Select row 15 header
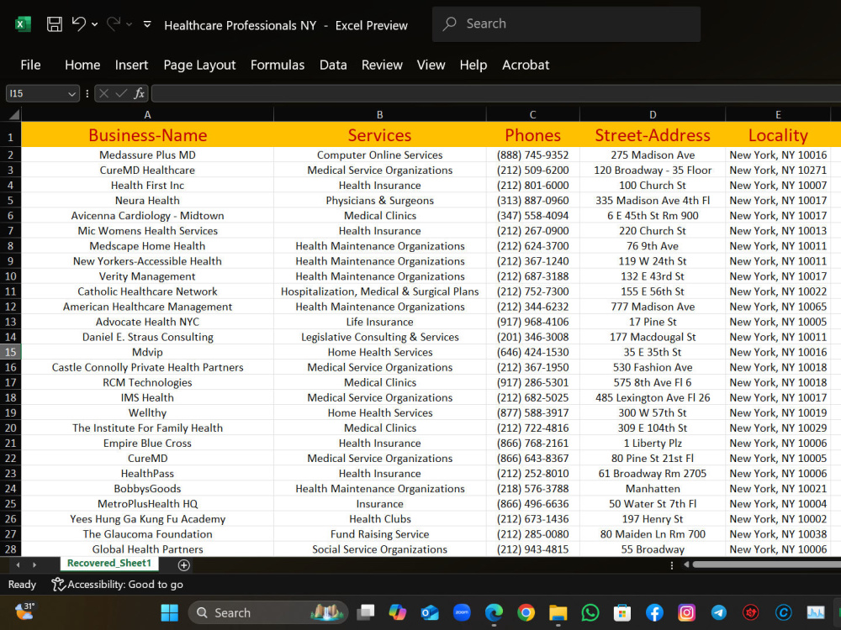 tap(10, 352)
